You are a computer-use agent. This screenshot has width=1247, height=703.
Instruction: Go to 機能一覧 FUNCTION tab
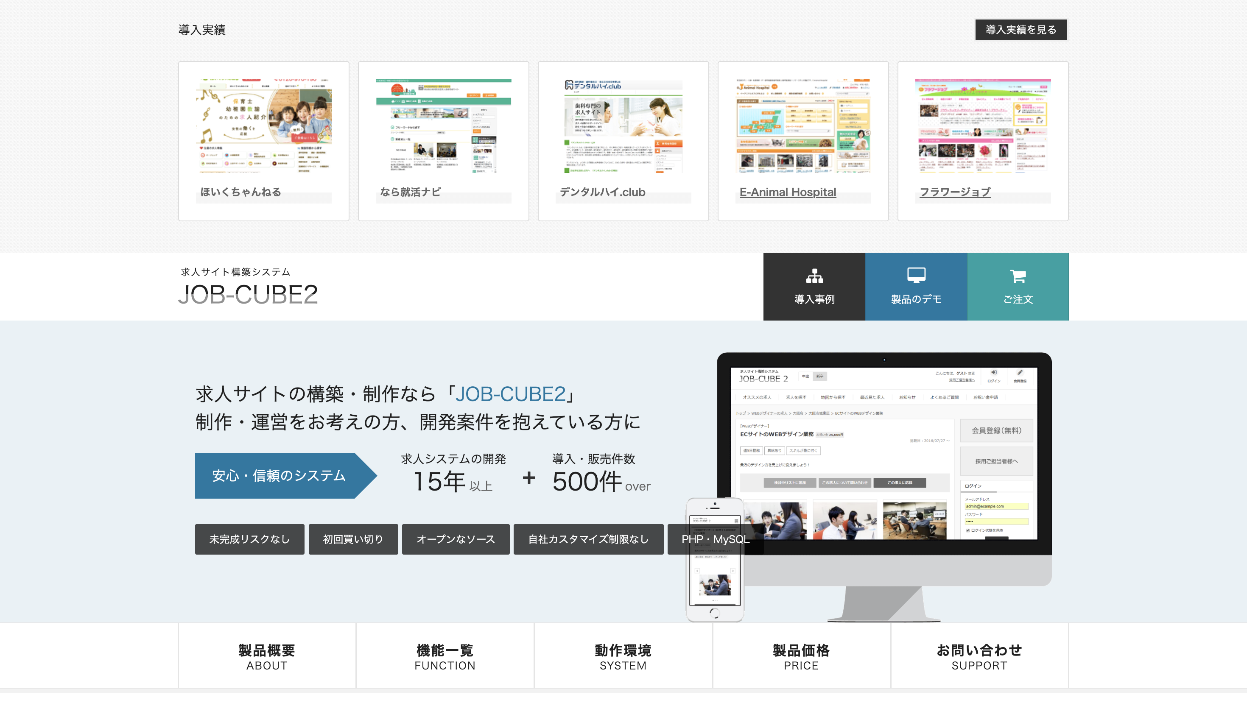[445, 656]
